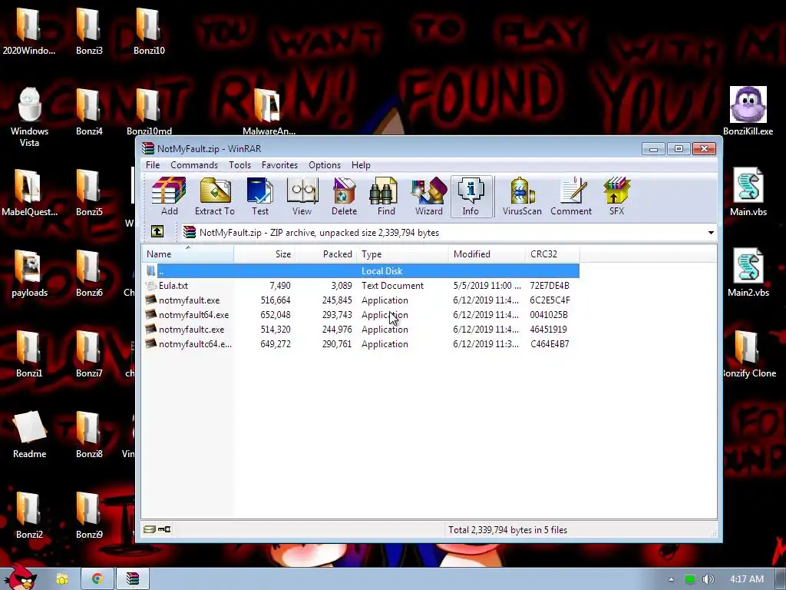Sort the list by Name column
The height and width of the screenshot is (590, 786).
click(187, 254)
